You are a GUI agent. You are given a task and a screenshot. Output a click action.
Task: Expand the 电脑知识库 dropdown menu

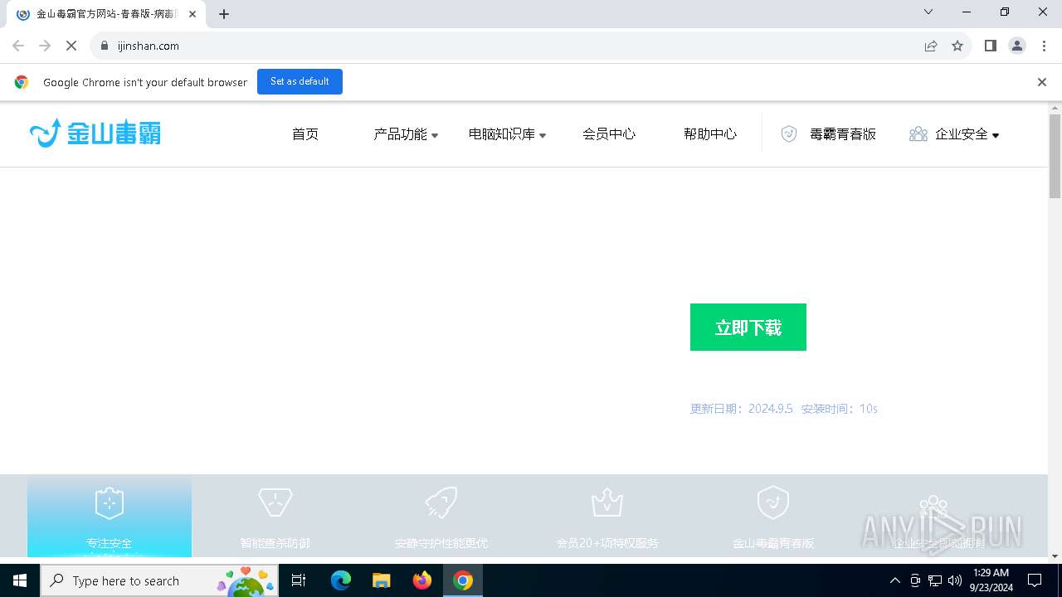pyautogui.click(x=507, y=134)
